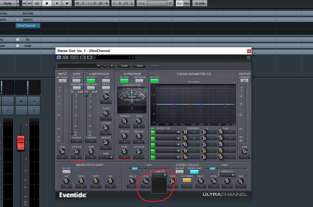Click the O-Pressor BASS CUT knob
The height and width of the screenshot is (207, 313).
[139, 152]
